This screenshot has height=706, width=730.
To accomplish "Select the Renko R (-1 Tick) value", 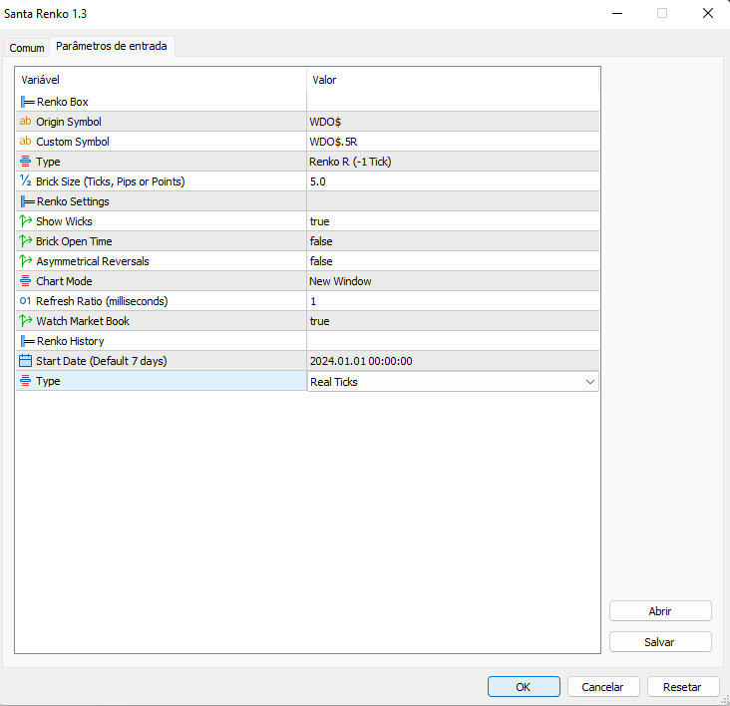I will click(x=350, y=162).
